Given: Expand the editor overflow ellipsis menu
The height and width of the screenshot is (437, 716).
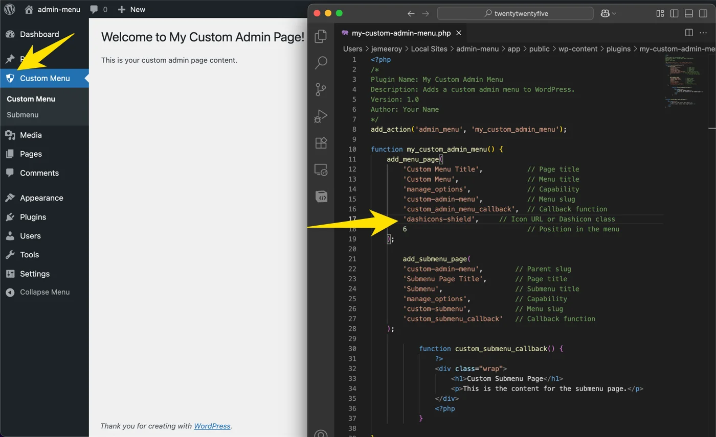Looking at the screenshot, I should 704,32.
